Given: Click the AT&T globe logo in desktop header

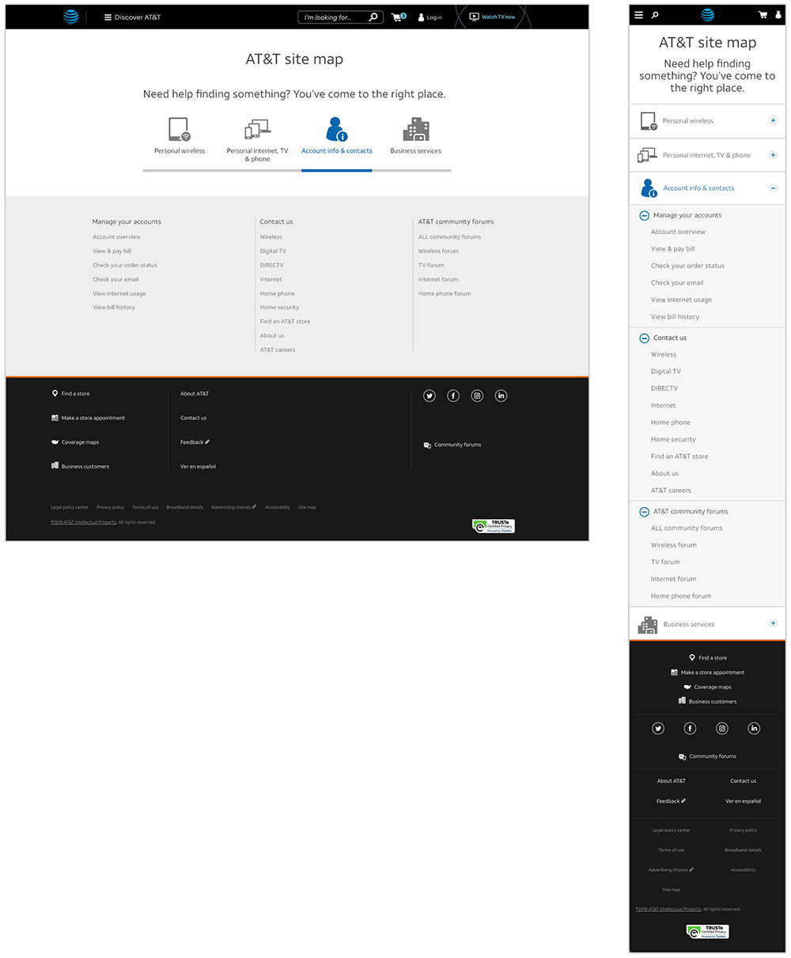Looking at the screenshot, I should 71,17.
